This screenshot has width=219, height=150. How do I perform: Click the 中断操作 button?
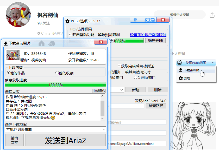tap(99, 91)
